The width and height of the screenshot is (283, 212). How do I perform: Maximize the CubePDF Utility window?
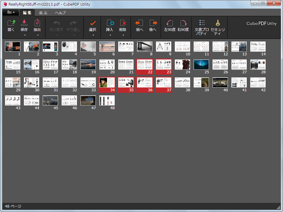point(263,3)
